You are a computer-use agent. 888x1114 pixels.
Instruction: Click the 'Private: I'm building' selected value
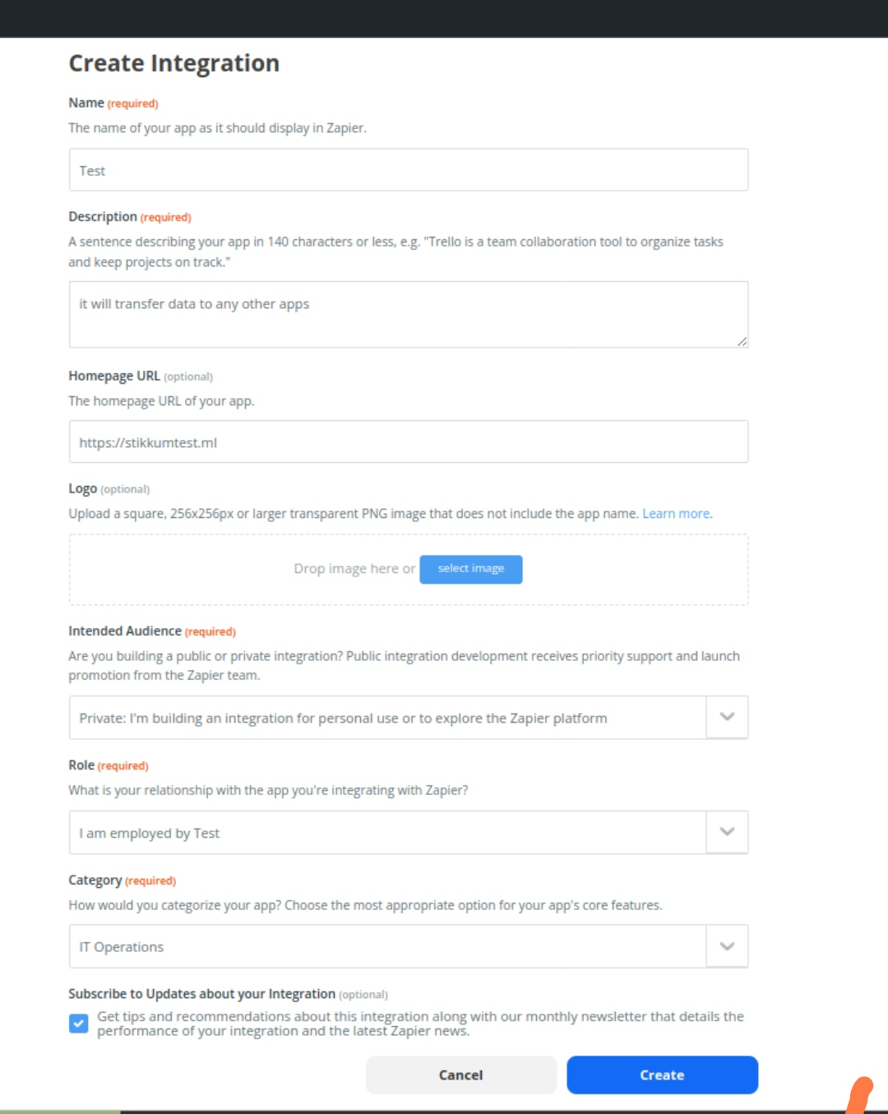point(343,719)
